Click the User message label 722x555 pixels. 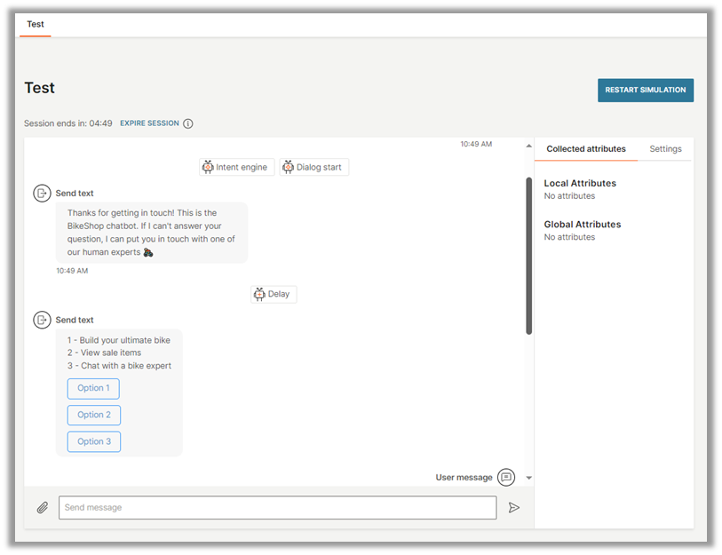[464, 478]
